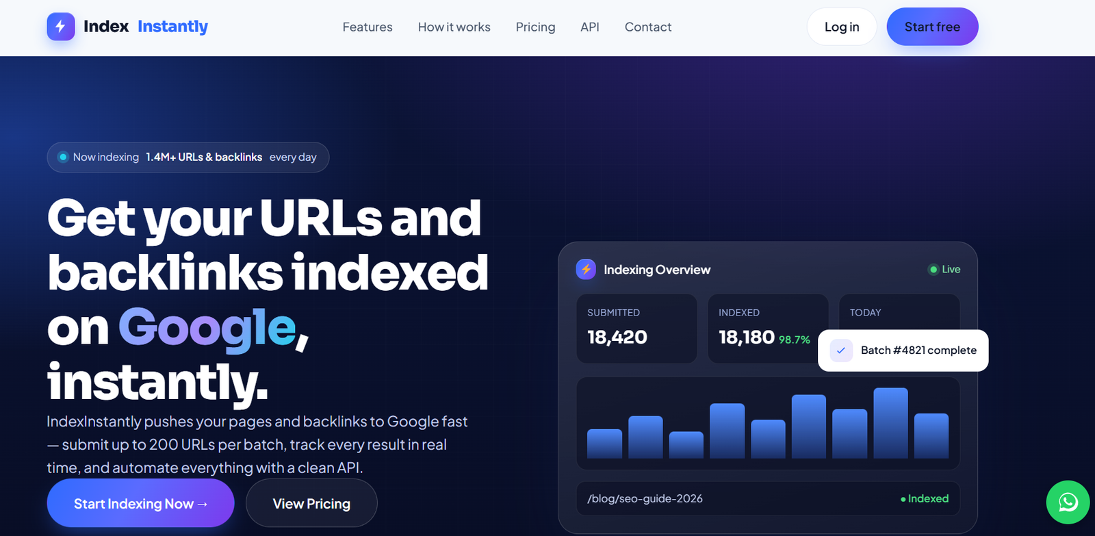Click the green Live status dot
1095x536 pixels.
pos(933,270)
